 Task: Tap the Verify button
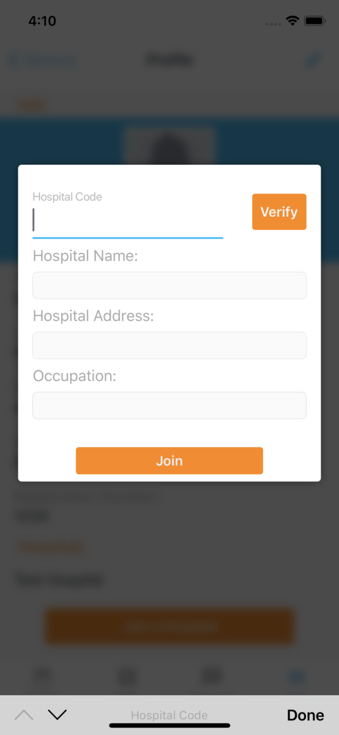pyautogui.click(x=279, y=212)
